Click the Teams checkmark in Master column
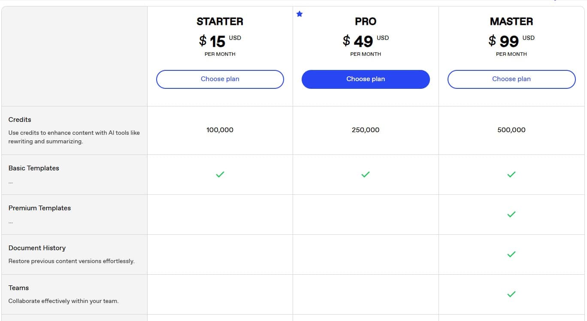Viewport: 587px width, 321px height. pos(511,294)
